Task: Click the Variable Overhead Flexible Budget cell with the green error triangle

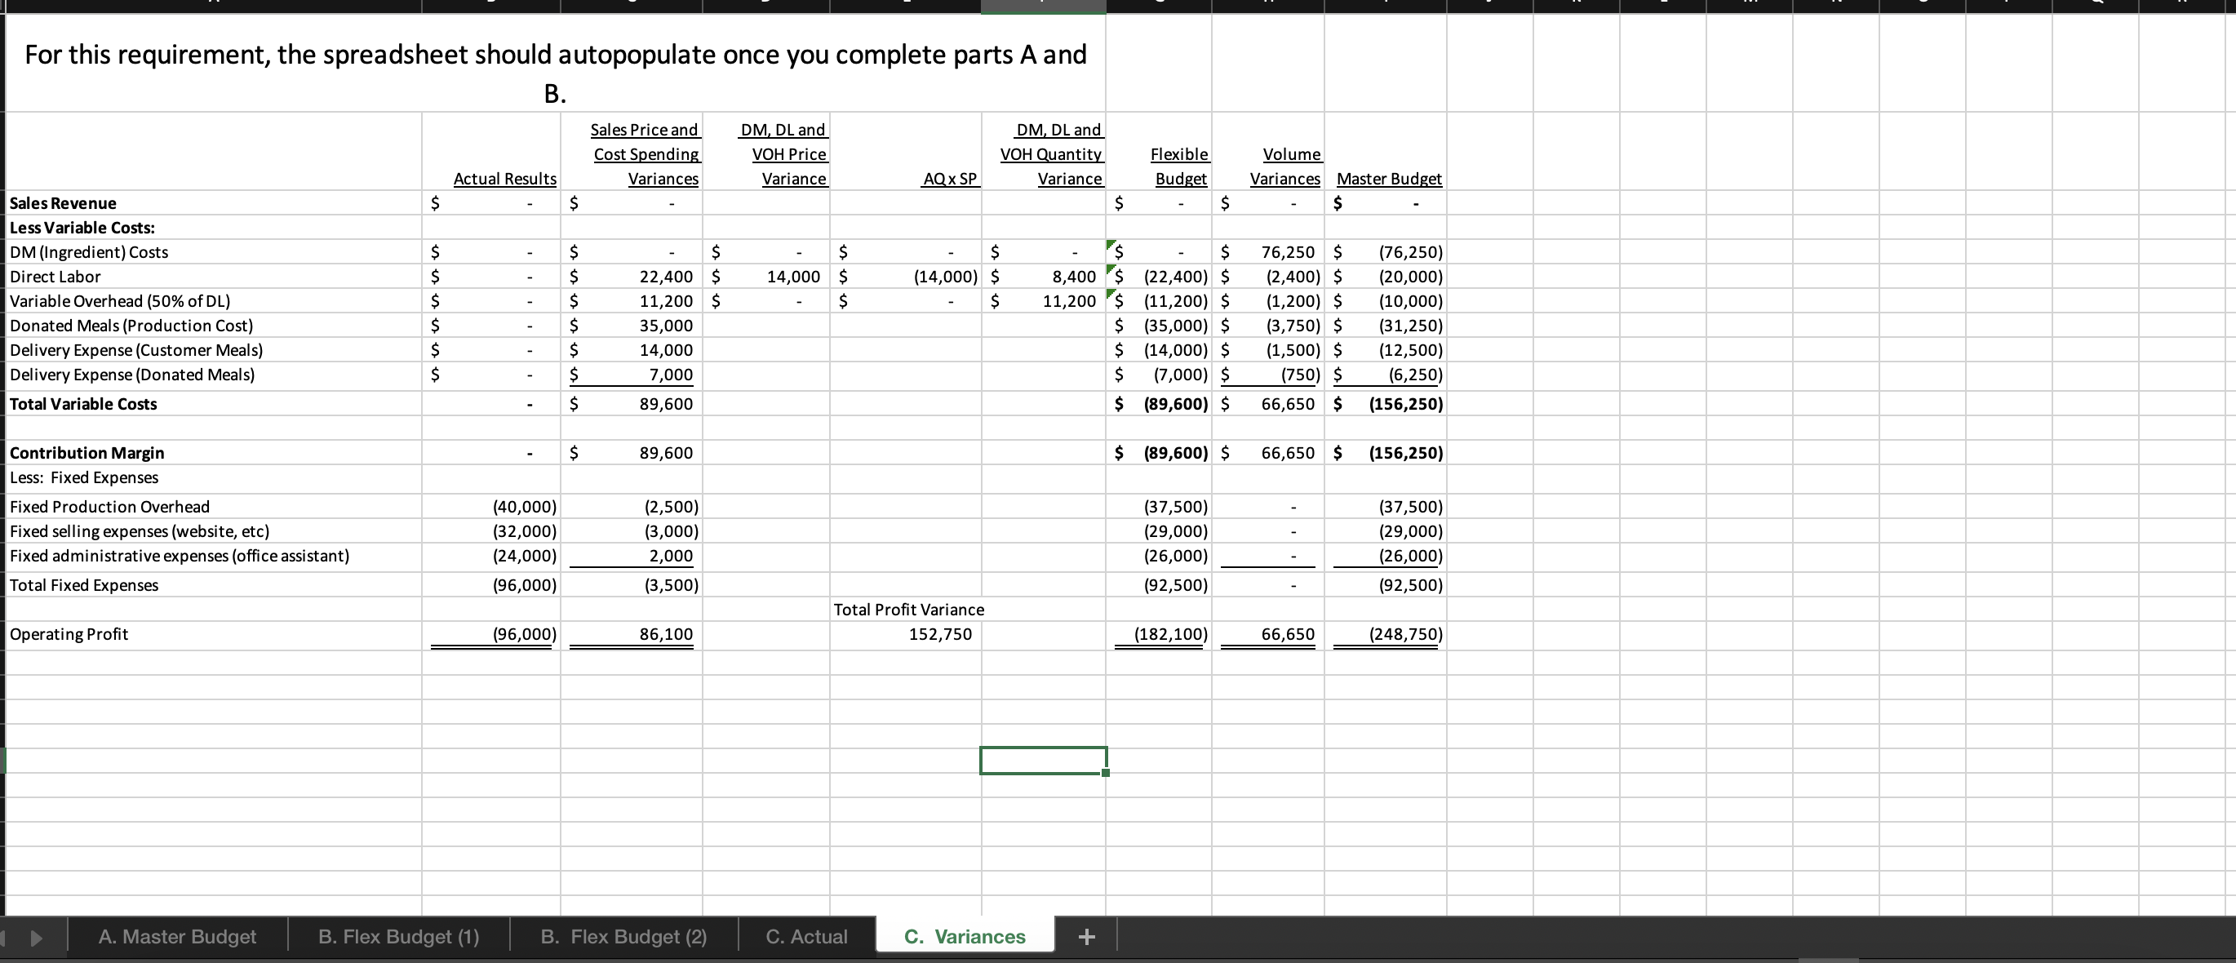Action: (1159, 301)
